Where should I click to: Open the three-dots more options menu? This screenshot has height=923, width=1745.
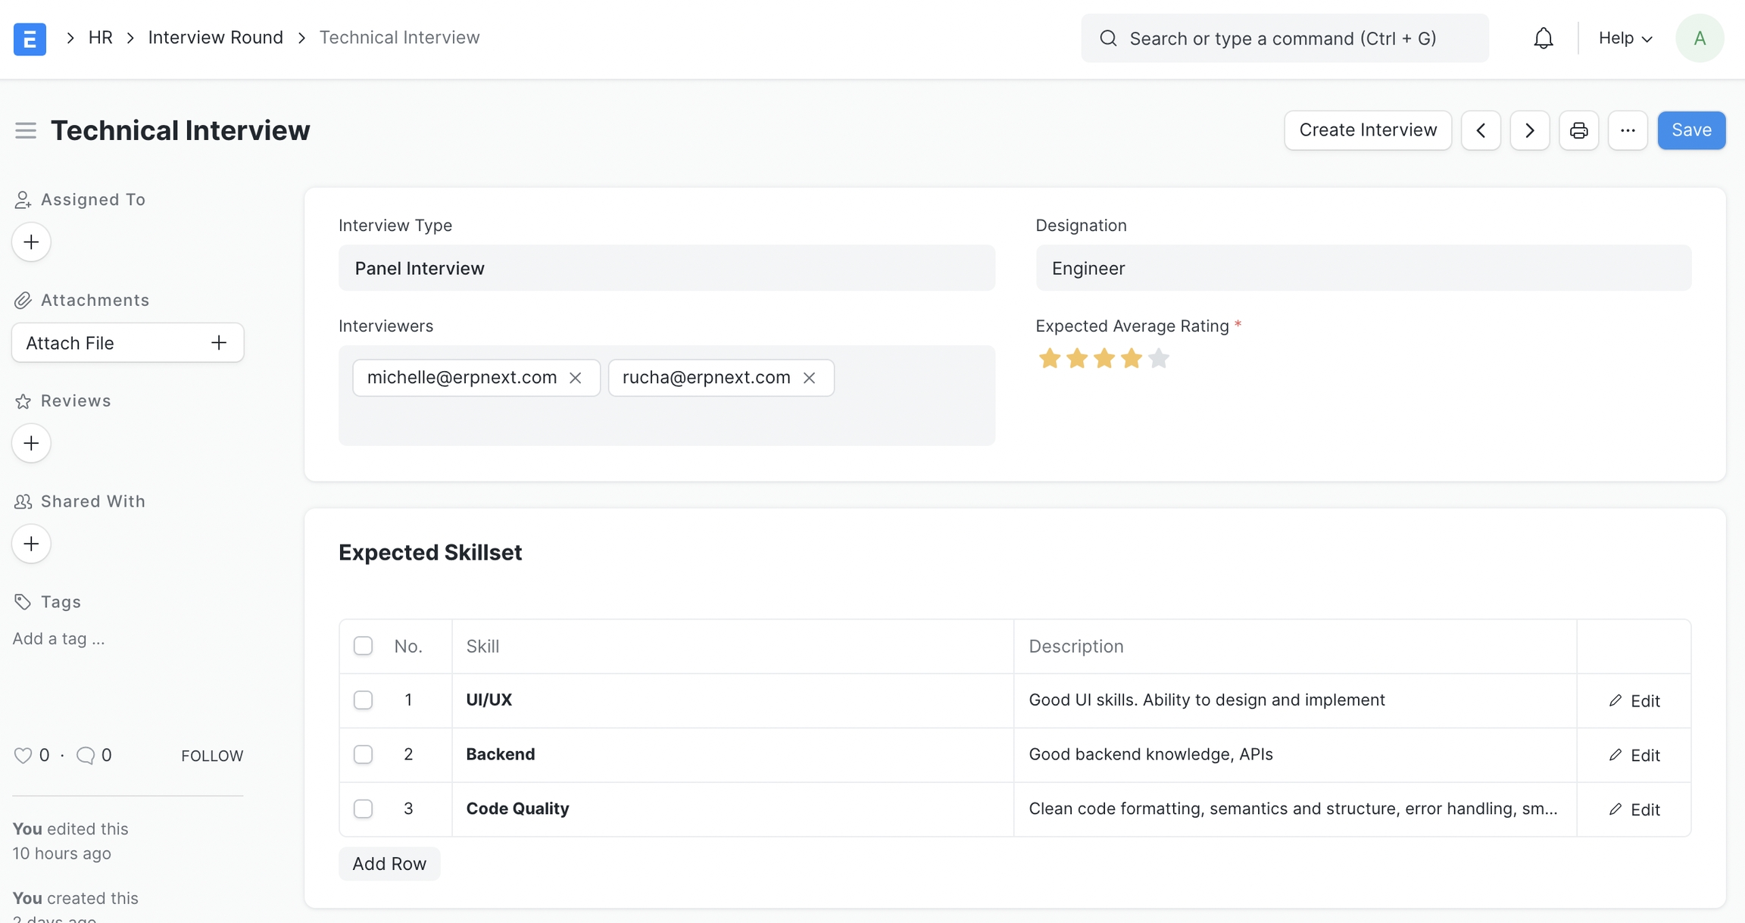tap(1627, 130)
